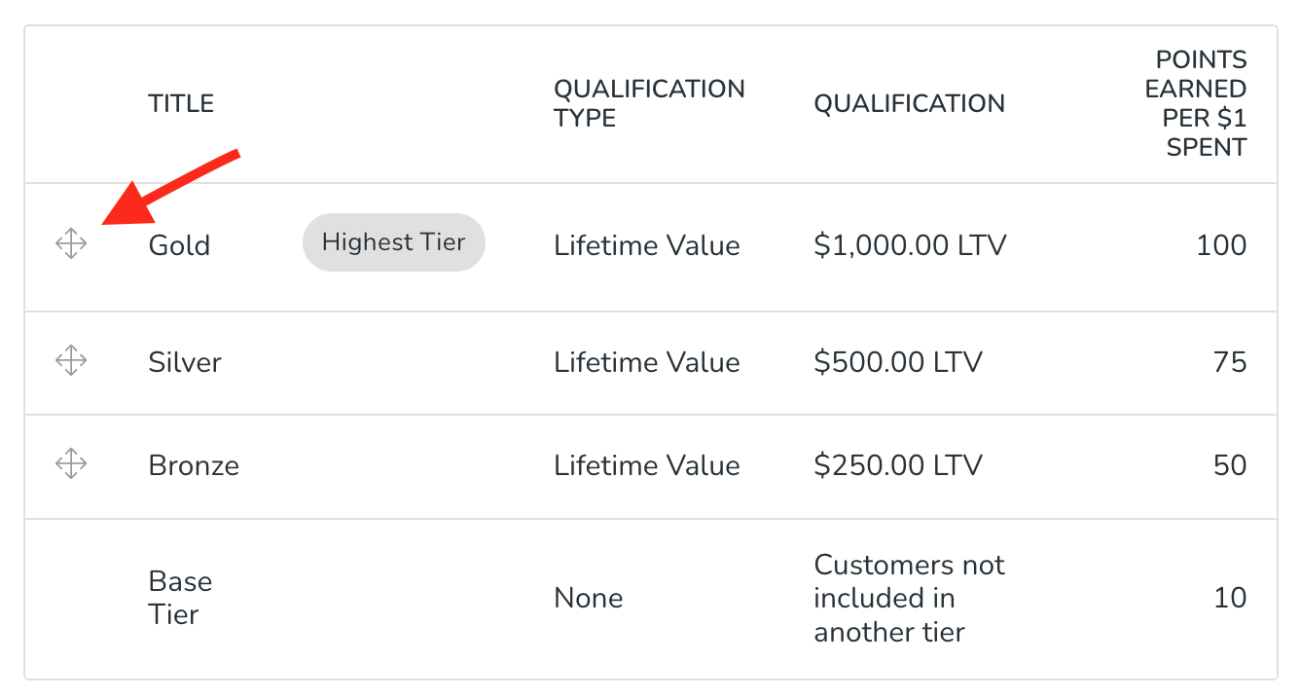This screenshot has height=699, width=1300.
Task: Click the QUALIFICATION TYPE header
Action: coord(648,102)
